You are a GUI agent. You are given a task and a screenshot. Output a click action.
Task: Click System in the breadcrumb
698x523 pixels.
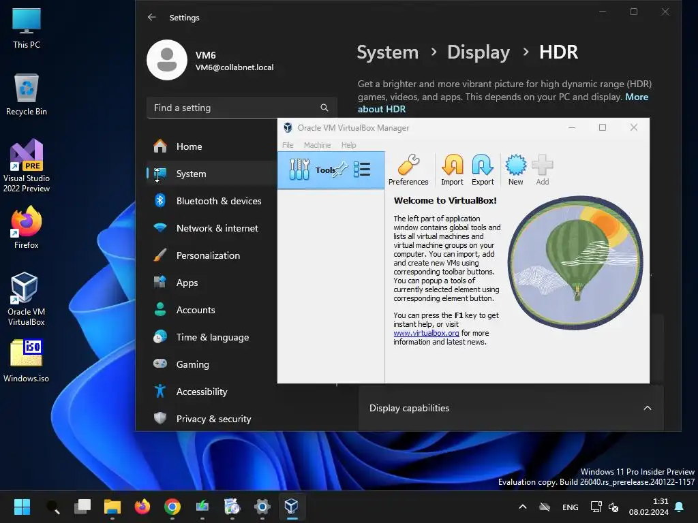388,52
